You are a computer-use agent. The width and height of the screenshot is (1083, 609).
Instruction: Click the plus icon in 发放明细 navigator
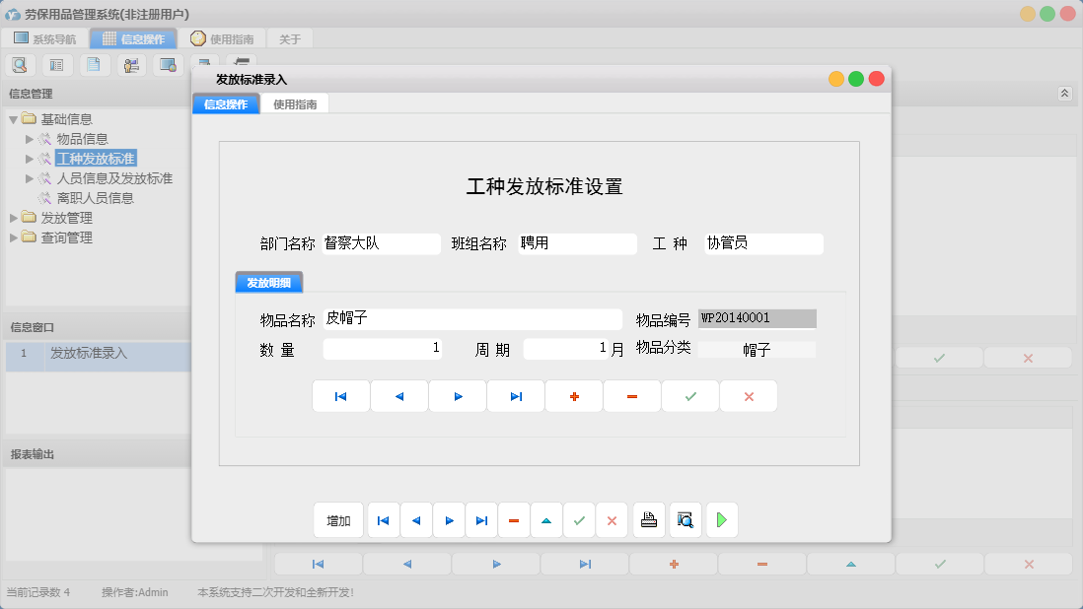(573, 395)
